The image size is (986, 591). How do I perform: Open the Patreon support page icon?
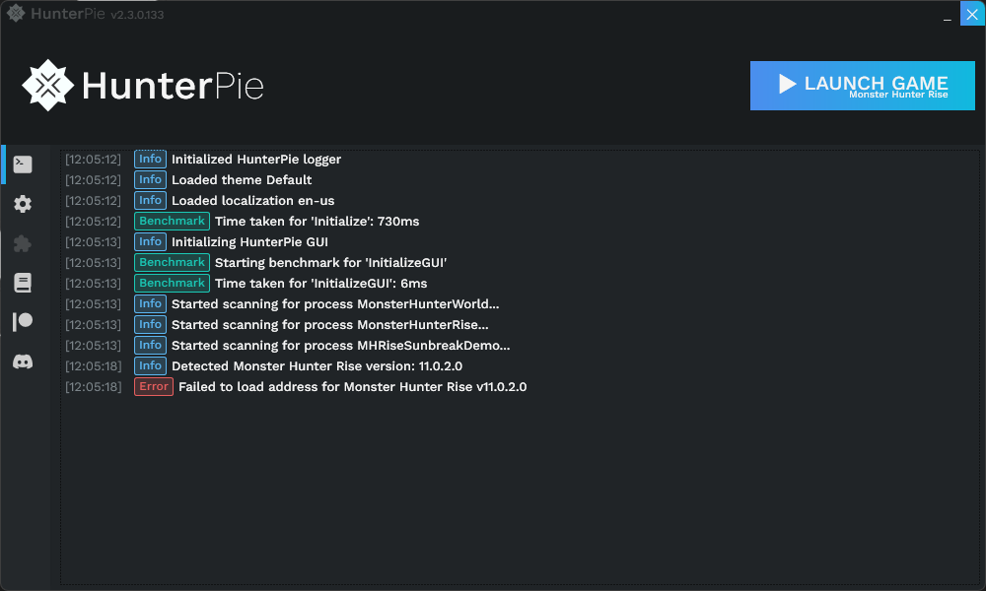(24, 322)
